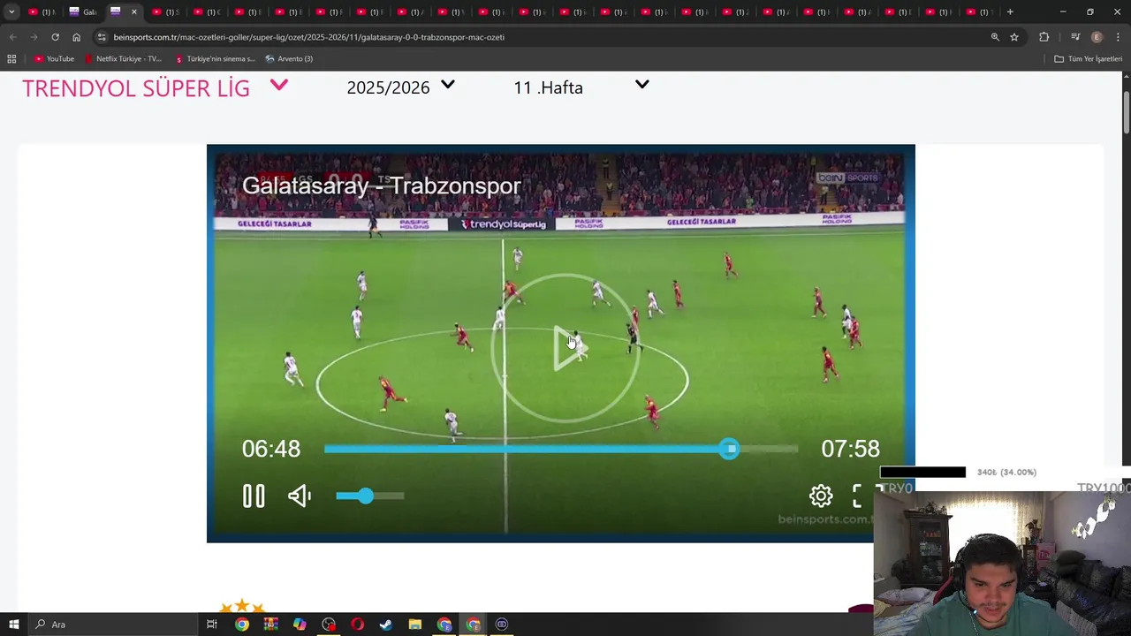The width and height of the screenshot is (1131, 636).
Task: Reload the page
Action: pyautogui.click(x=55, y=37)
